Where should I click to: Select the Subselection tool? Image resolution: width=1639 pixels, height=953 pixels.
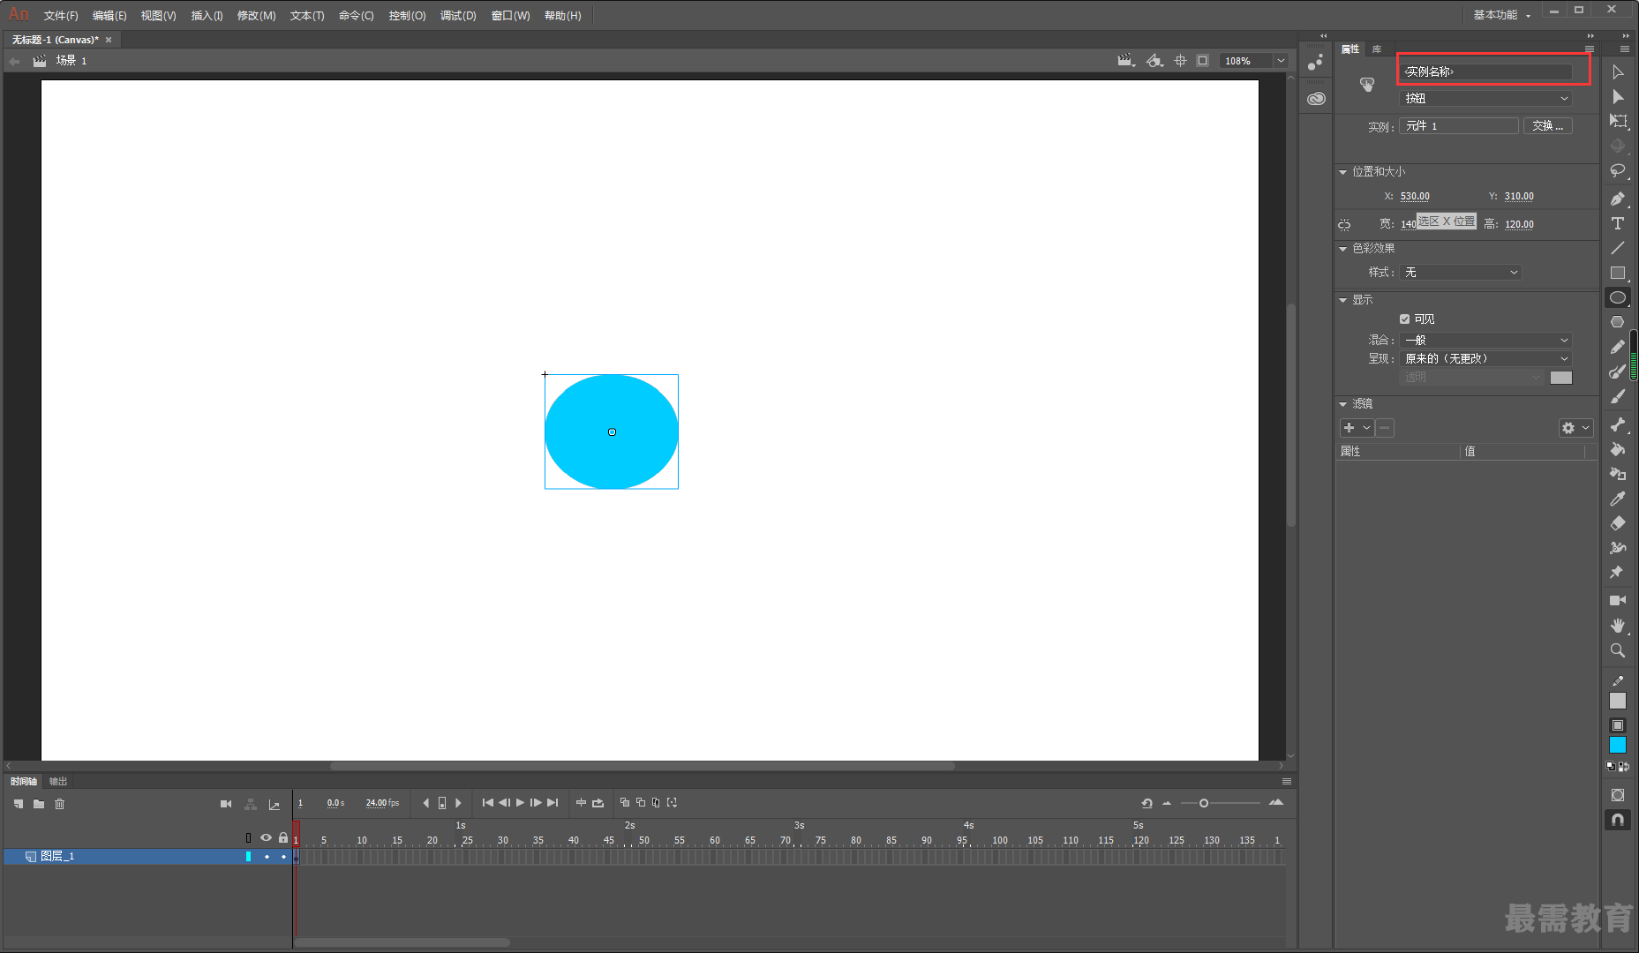tap(1618, 96)
